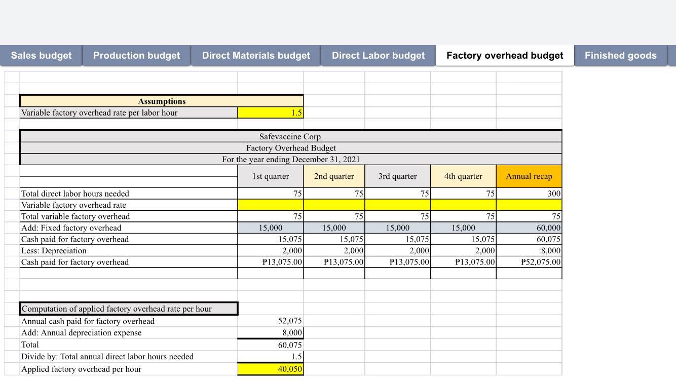Select 'Applied factory overhead per hour' label
This screenshot has height=380, width=676.
pyautogui.click(x=129, y=369)
